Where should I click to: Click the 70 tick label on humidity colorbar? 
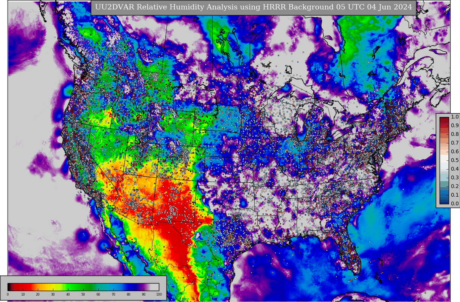pos(113,294)
